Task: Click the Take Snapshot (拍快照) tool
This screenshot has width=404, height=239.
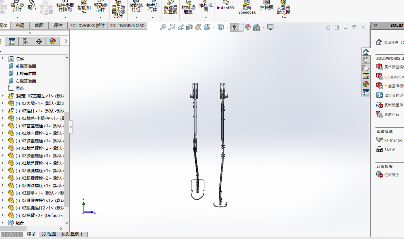Action: (267, 6)
